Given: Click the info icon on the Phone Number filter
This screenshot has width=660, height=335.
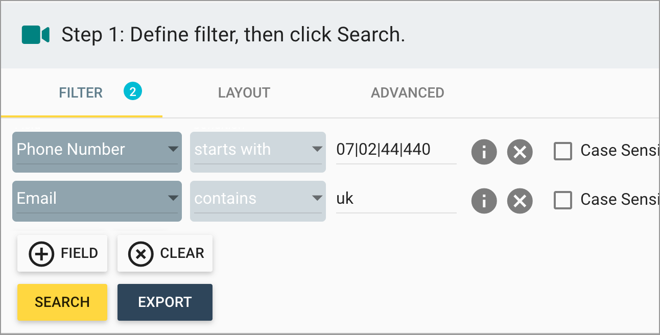Looking at the screenshot, I should pos(484,152).
